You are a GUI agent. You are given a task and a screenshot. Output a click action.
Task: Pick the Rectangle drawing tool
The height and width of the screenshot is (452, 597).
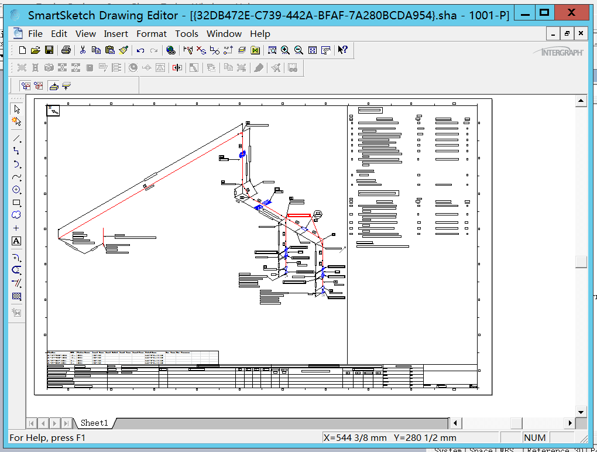tap(16, 203)
